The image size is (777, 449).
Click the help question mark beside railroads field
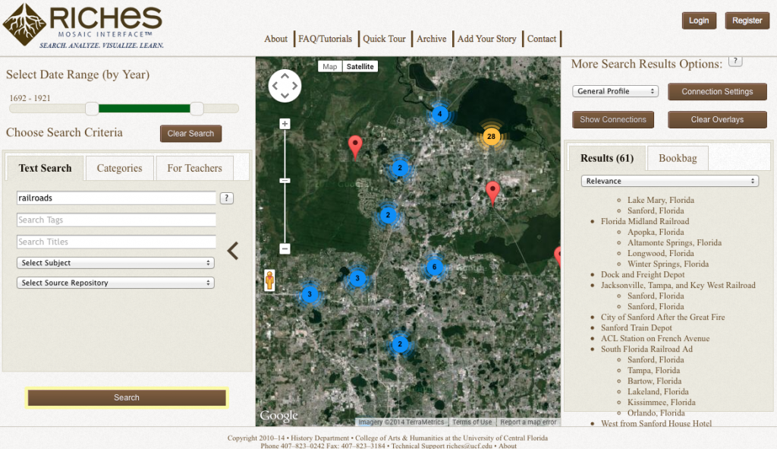[226, 198]
